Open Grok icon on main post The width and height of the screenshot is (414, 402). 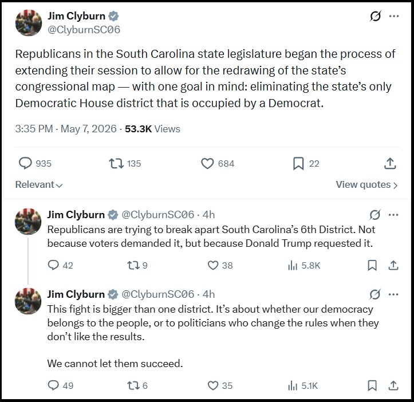pyautogui.click(x=375, y=16)
